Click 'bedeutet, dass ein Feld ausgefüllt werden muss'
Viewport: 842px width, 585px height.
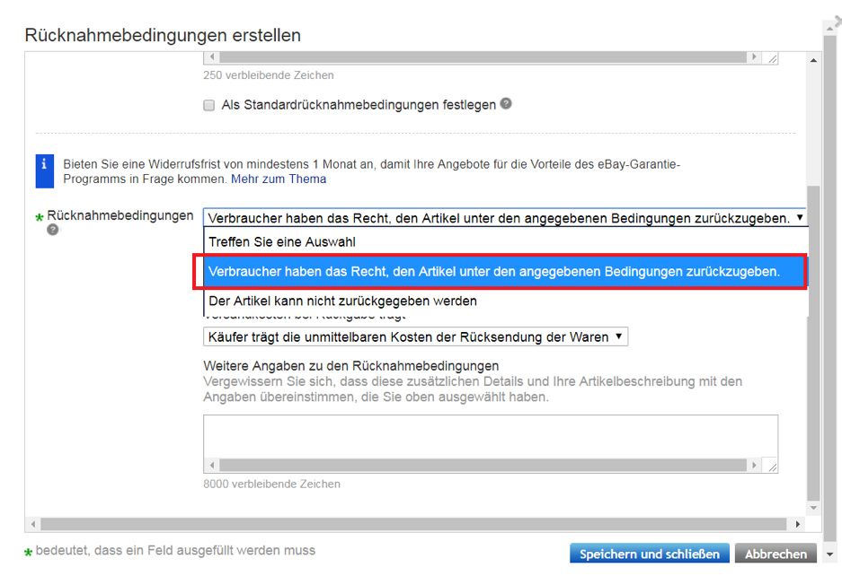(x=175, y=550)
